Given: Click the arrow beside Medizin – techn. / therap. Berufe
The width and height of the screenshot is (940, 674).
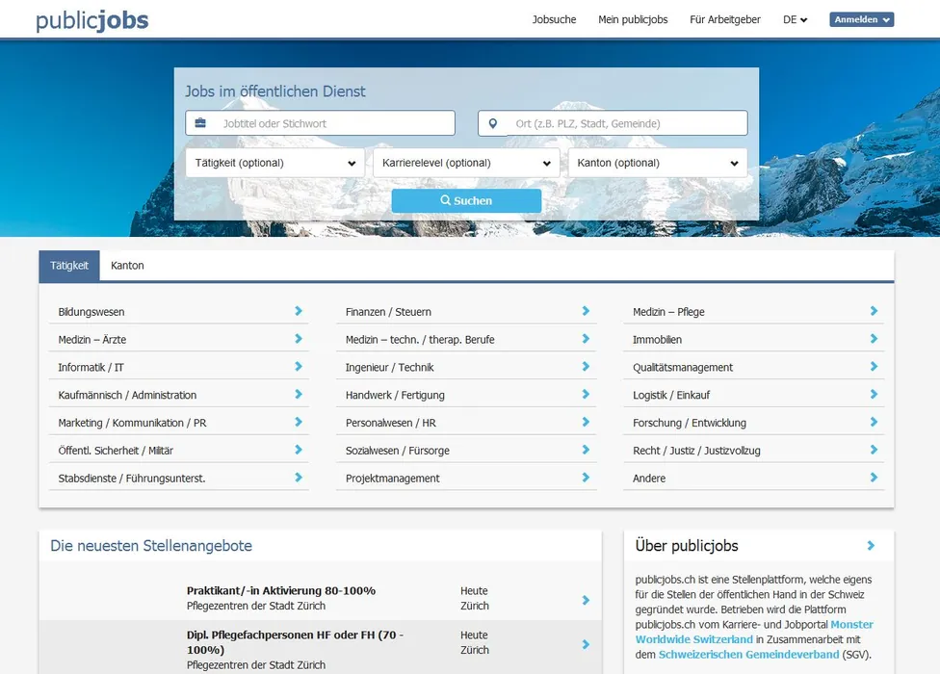Looking at the screenshot, I should (x=586, y=339).
